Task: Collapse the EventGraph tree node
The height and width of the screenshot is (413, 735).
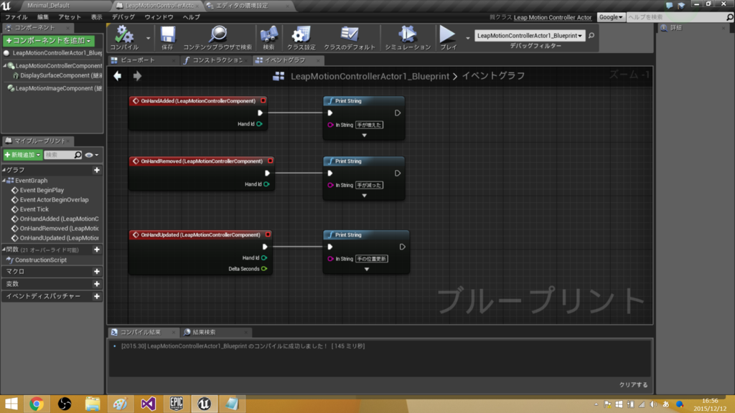Action: click(4, 180)
